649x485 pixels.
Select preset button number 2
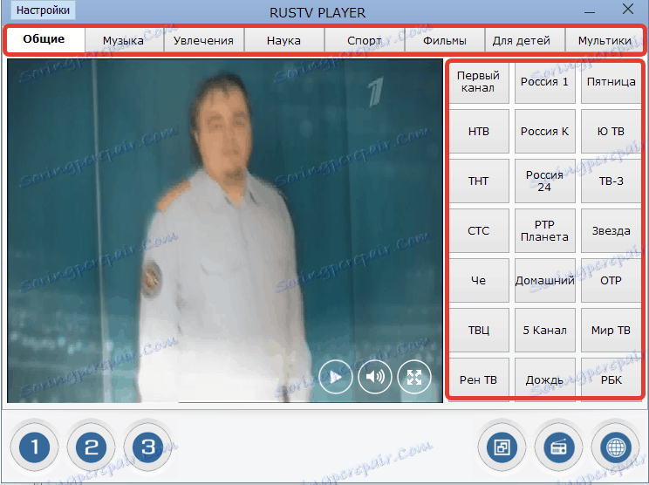[92, 447]
